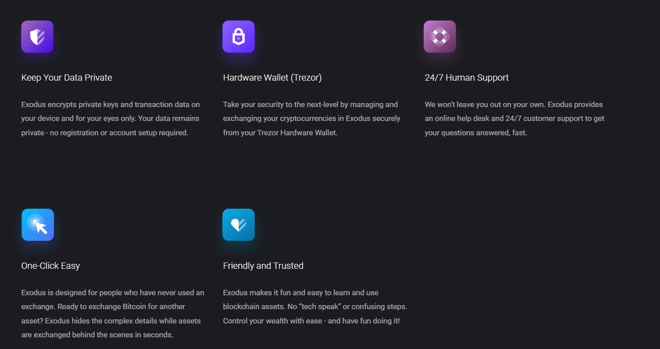Click the shield privacy icon
This screenshot has height=349, width=660.
pyautogui.click(x=37, y=36)
